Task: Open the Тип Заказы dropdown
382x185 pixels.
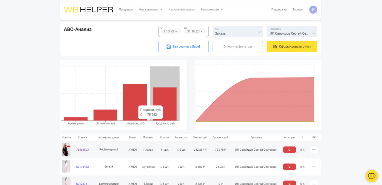Action: 238,31
